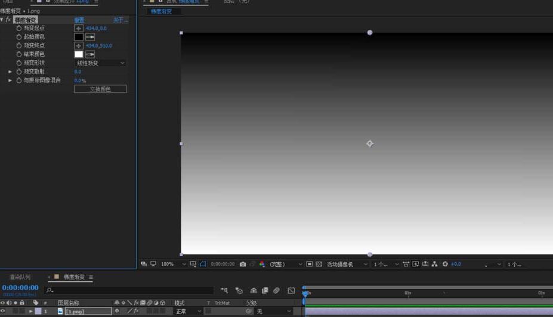
Task: Toggle pixel aspect ratio correction icon
Action: (406, 264)
